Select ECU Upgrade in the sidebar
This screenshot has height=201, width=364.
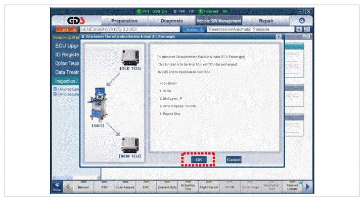[67, 46]
